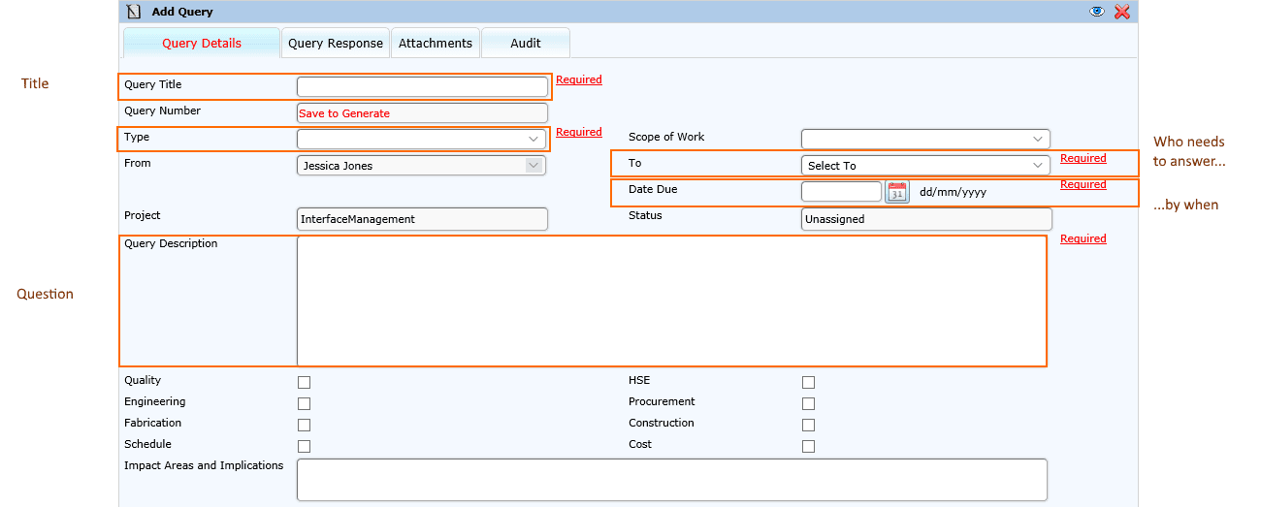The width and height of the screenshot is (1261, 507).
Task: Click the Add Query notepad icon
Action: (134, 12)
